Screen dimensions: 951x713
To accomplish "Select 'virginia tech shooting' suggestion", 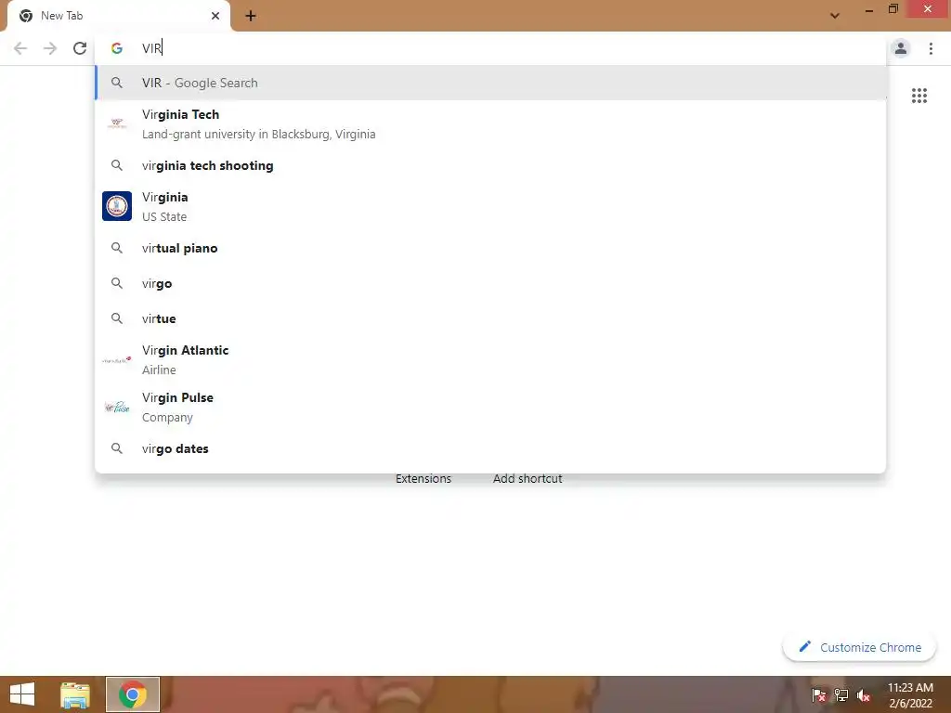I will [x=490, y=165].
